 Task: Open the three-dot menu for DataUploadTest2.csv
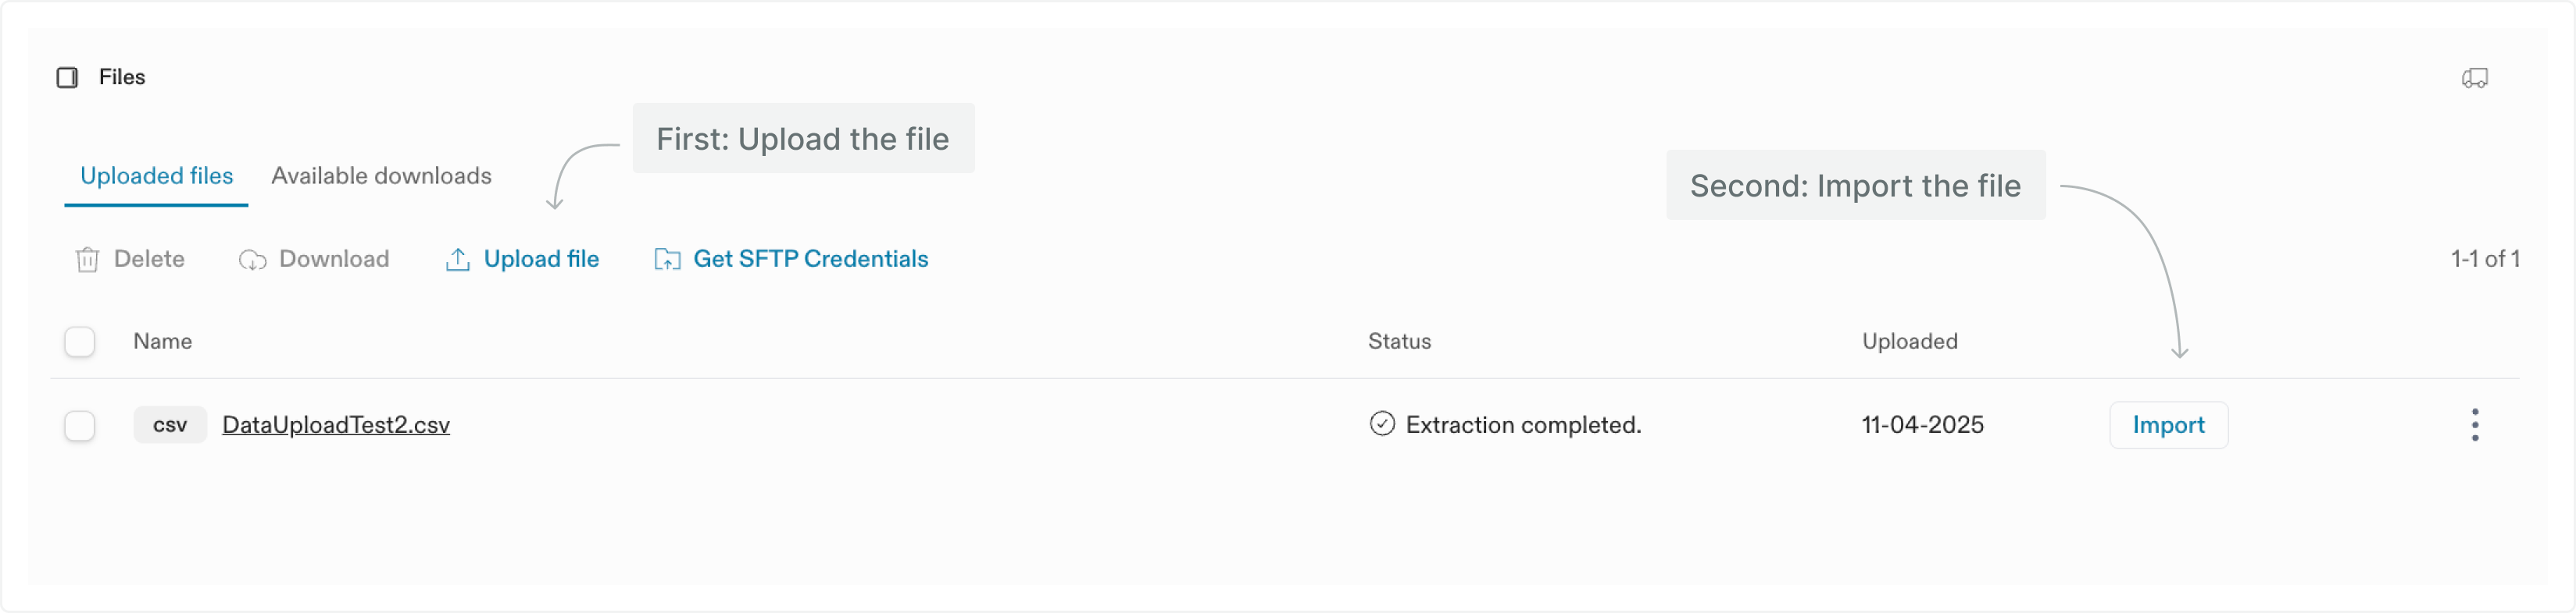tap(2474, 425)
